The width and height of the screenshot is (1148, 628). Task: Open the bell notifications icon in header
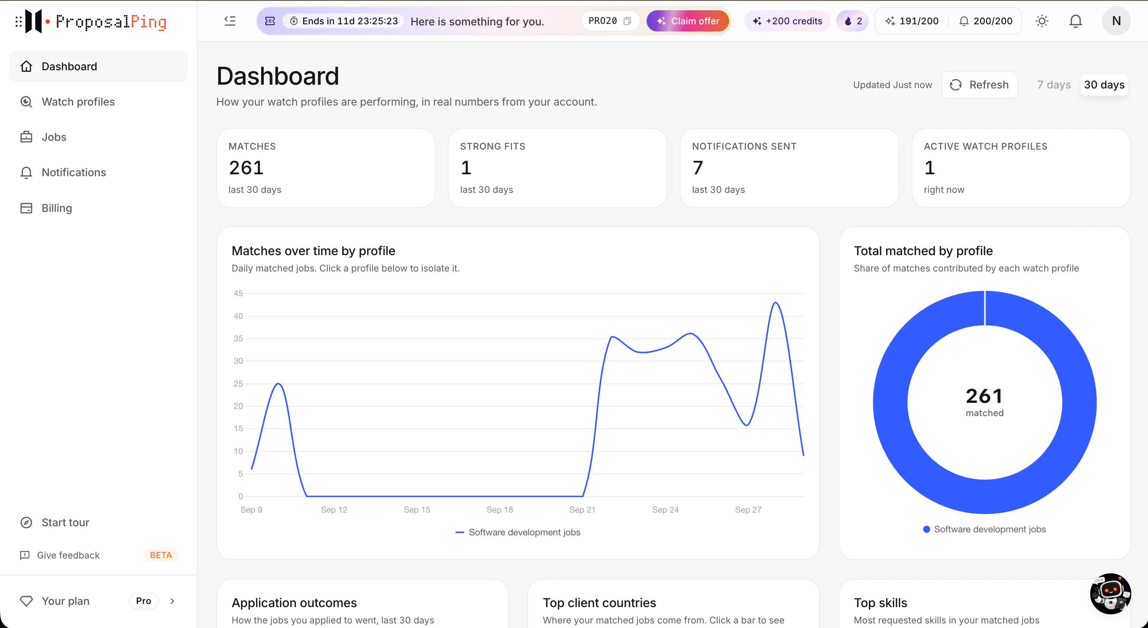pos(1075,21)
